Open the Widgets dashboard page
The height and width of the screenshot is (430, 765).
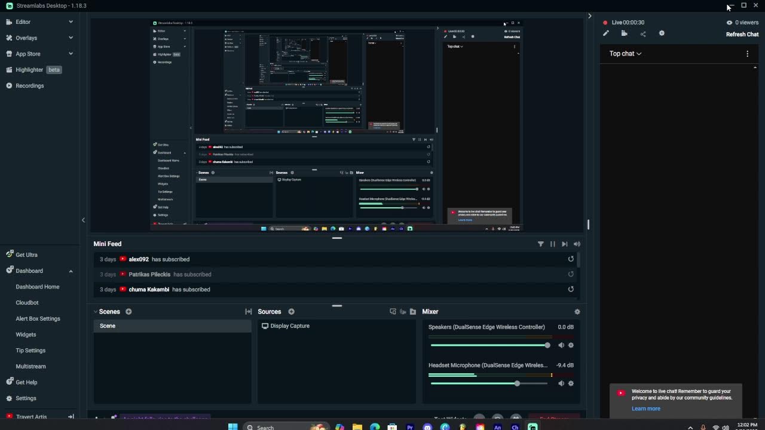pyautogui.click(x=26, y=334)
